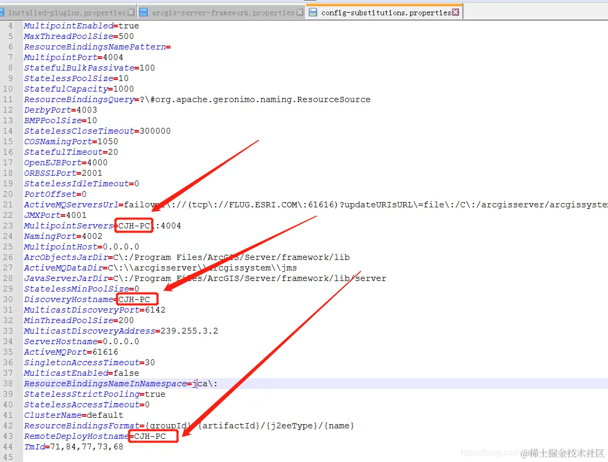
Task: Click the ResourceBindingsNameInNamespace key
Action: point(106,384)
